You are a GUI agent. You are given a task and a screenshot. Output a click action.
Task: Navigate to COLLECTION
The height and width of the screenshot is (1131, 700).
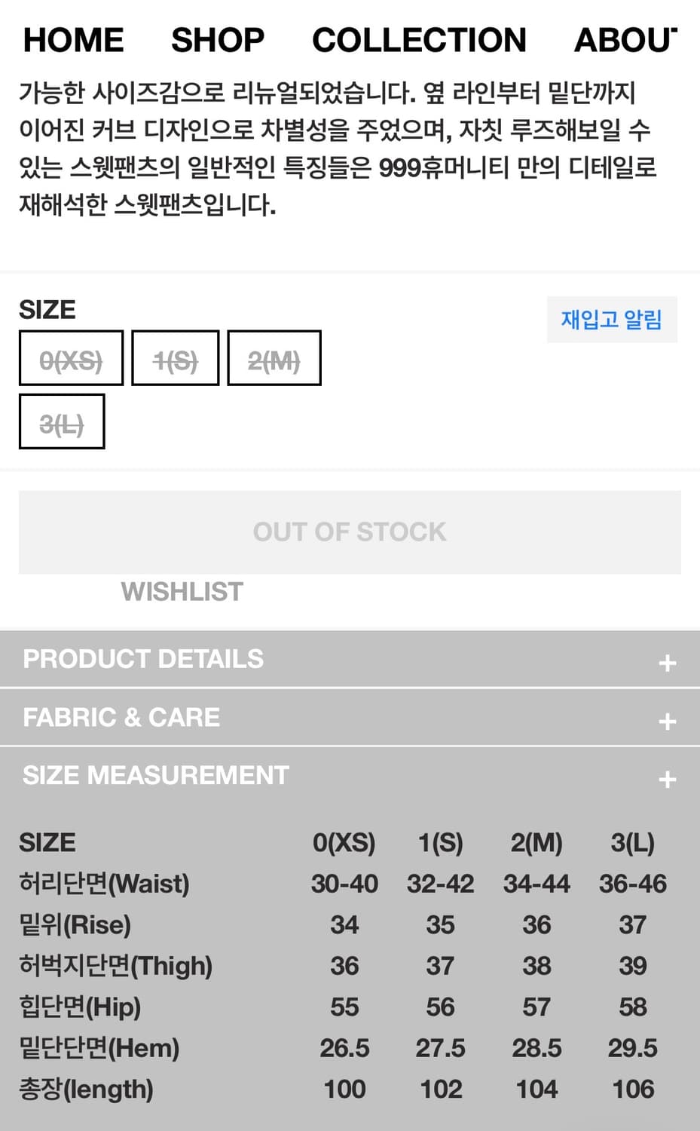tap(419, 40)
